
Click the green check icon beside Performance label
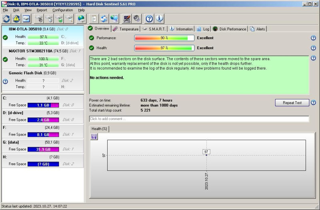92,38
